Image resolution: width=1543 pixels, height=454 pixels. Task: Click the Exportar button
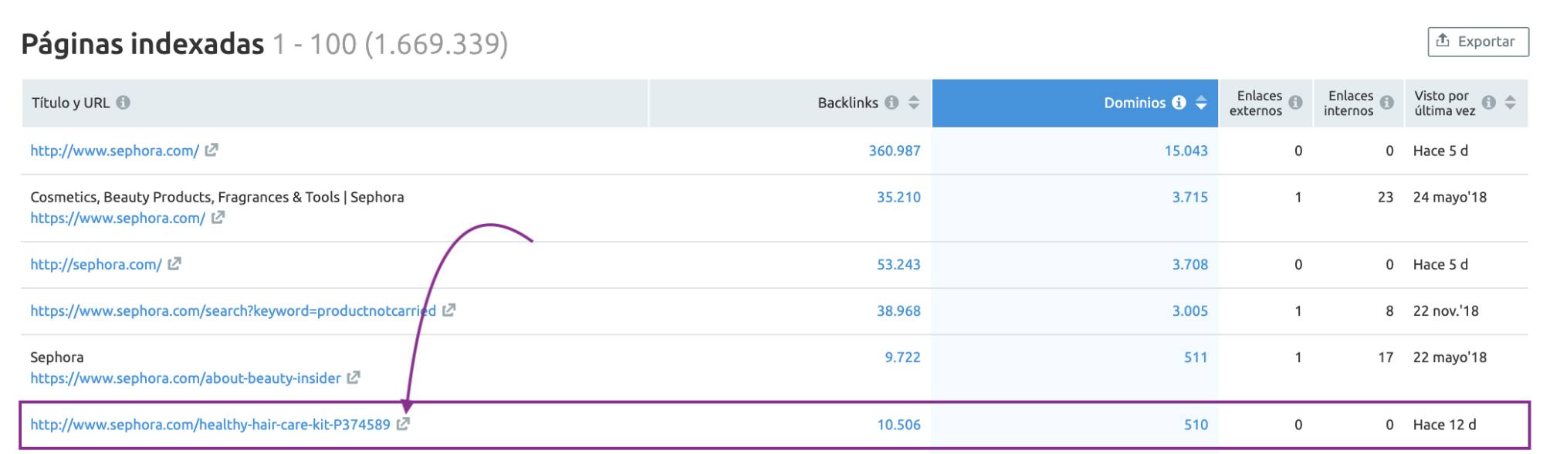click(x=1477, y=42)
